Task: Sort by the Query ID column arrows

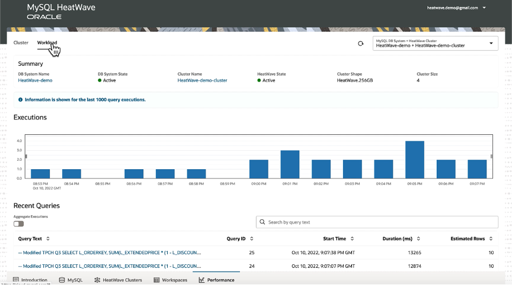Action: click(x=252, y=239)
